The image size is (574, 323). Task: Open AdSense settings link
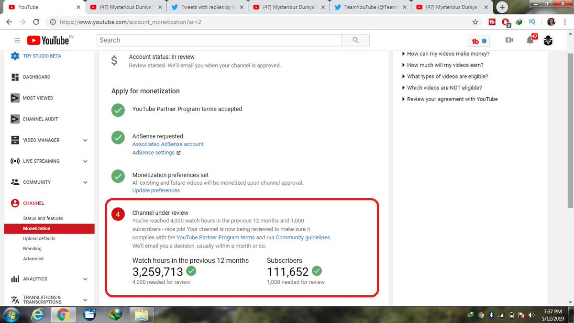coord(154,153)
